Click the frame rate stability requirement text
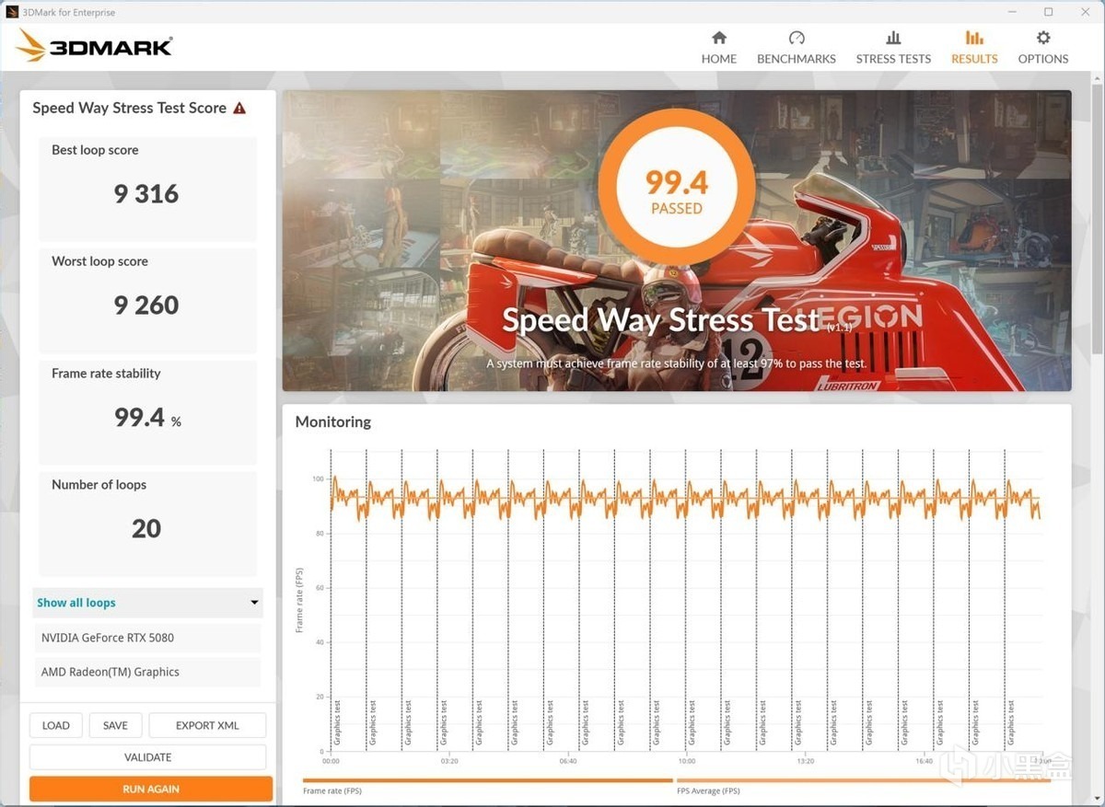Screen dimensions: 1105x807 [x=677, y=363]
